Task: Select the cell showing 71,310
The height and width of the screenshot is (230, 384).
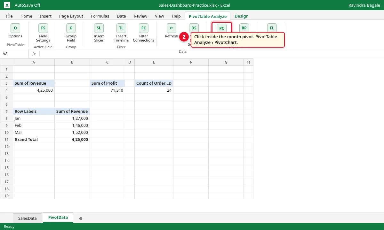Action: (108, 90)
